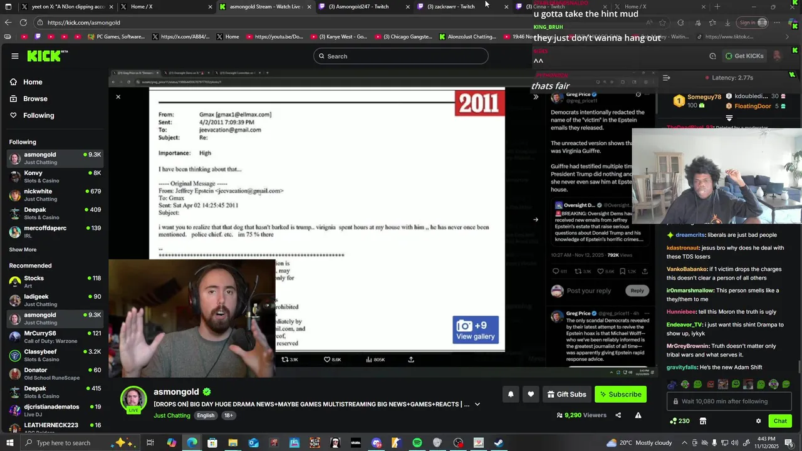Click taskbar search box
Viewport: 802px width, 451px height.
[x=80, y=443]
